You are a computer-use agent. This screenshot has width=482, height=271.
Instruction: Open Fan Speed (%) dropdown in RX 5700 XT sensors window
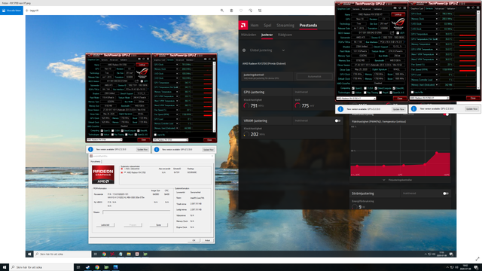tap(437, 65)
